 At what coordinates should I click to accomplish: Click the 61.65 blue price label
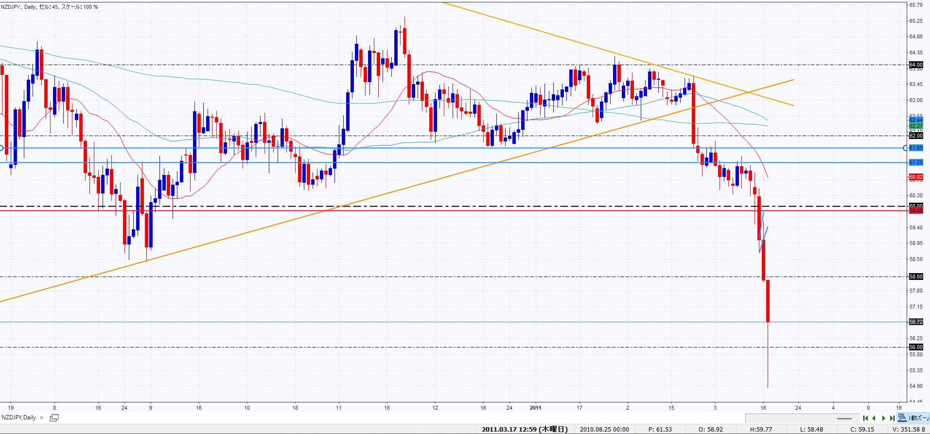pos(916,148)
